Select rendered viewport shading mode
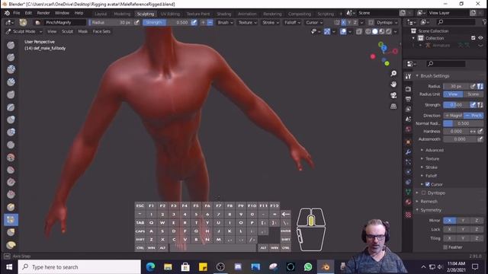Viewport: 488px width, 274px height. click(389, 31)
